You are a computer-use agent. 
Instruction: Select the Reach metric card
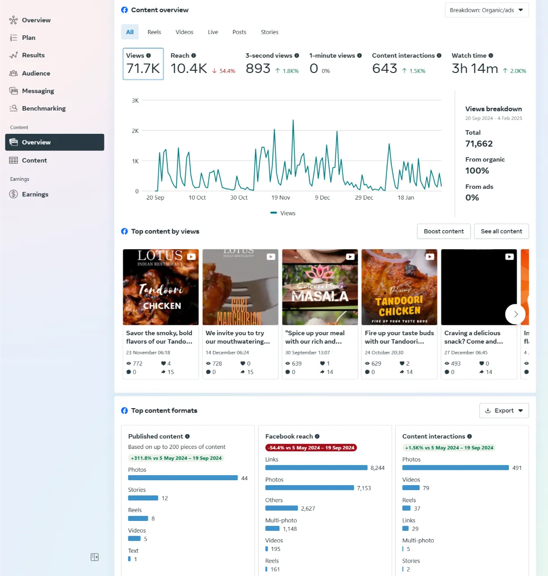[203, 64]
